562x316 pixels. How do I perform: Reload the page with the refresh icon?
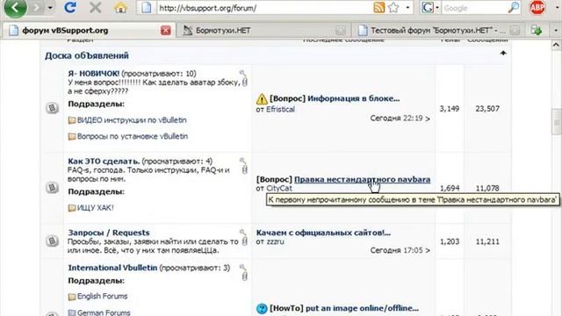click(x=70, y=8)
